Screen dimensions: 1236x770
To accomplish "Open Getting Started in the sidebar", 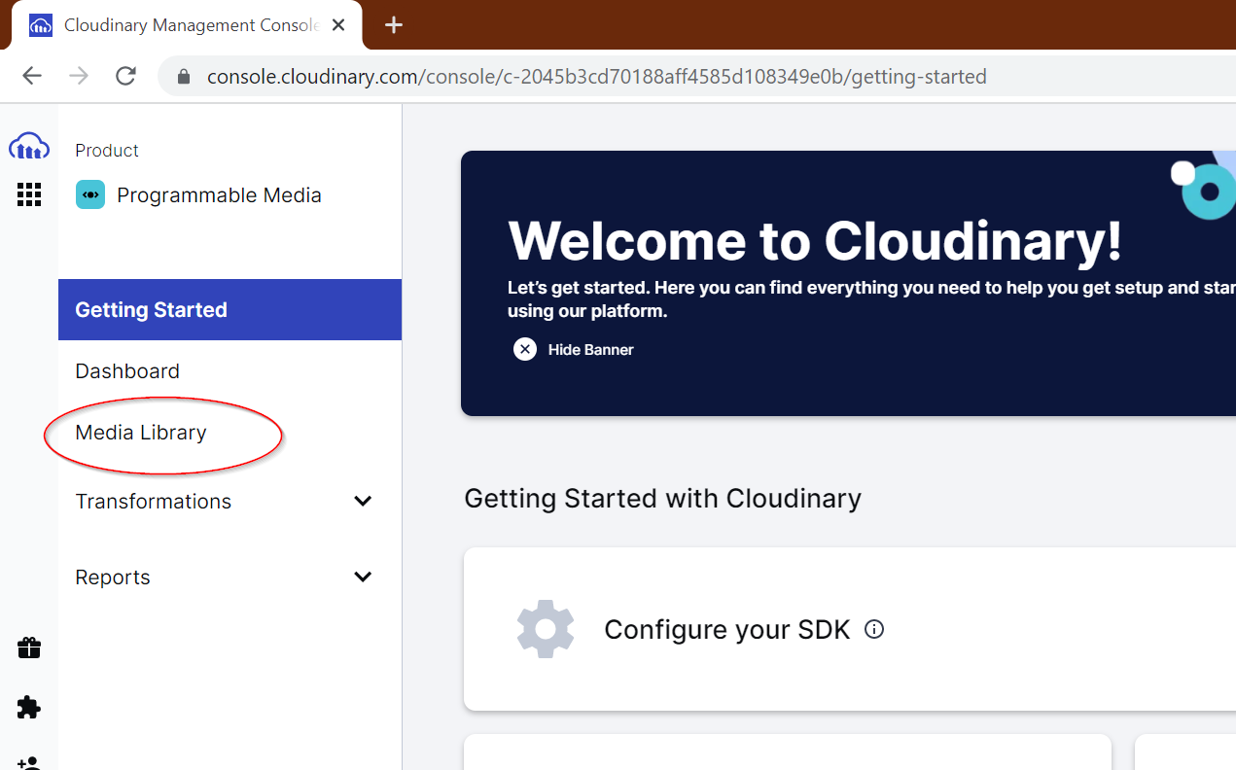I will coord(230,310).
